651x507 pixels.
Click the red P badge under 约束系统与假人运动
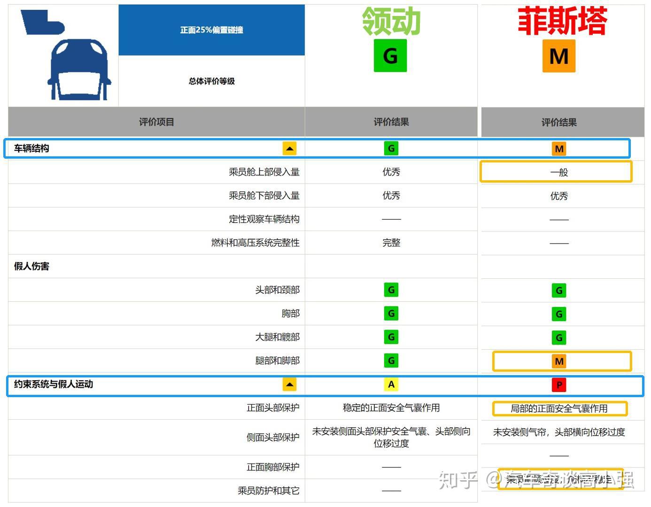pos(558,384)
